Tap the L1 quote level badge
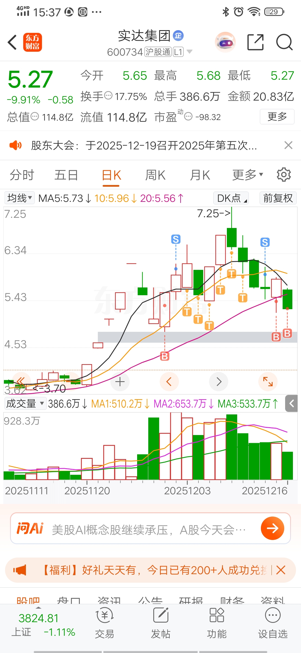 [x=178, y=52]
